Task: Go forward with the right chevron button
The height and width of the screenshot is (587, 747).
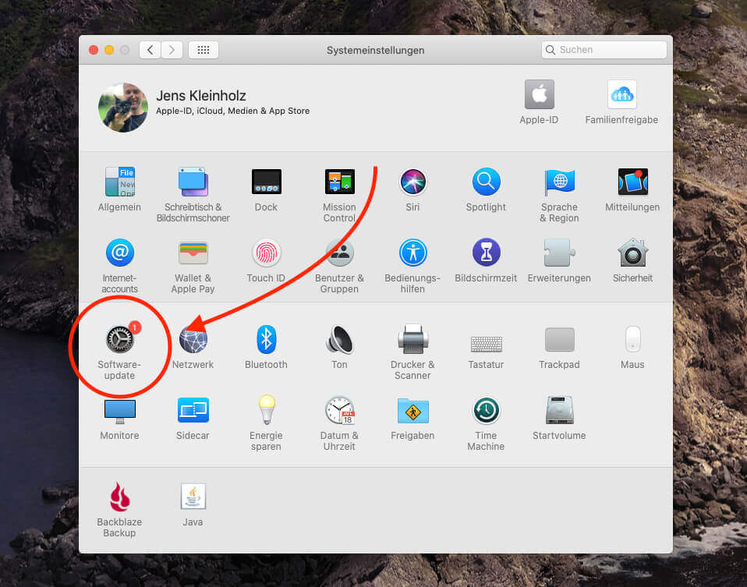Action: click(x=172, y=50)
